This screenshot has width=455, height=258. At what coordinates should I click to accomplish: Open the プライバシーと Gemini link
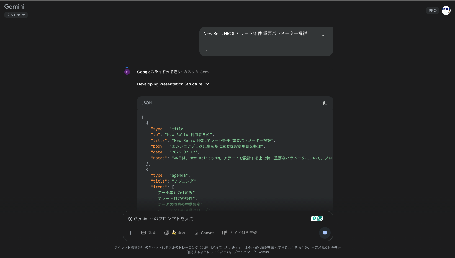[251, 252]
